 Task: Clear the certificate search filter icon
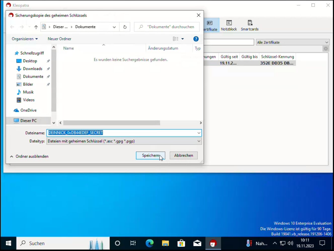[326, 49]
